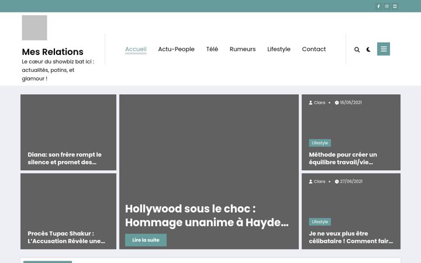Open the hamburger menu button
The image size is (421, 263).
pyautogui.click(x=384, y=49)
